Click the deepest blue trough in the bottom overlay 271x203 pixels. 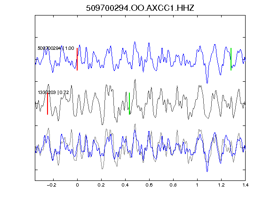(207, 171)
